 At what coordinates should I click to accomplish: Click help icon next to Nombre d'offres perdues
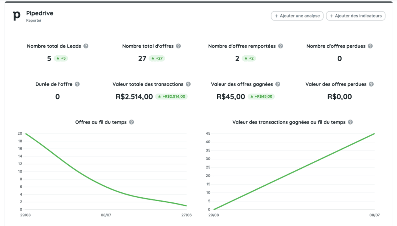point(370,46)
